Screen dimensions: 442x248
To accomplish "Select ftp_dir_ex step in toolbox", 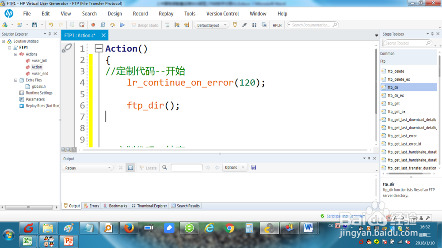I will coord(396,95).
